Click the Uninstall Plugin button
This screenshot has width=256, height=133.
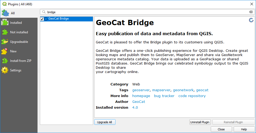(x=200, y=122)
